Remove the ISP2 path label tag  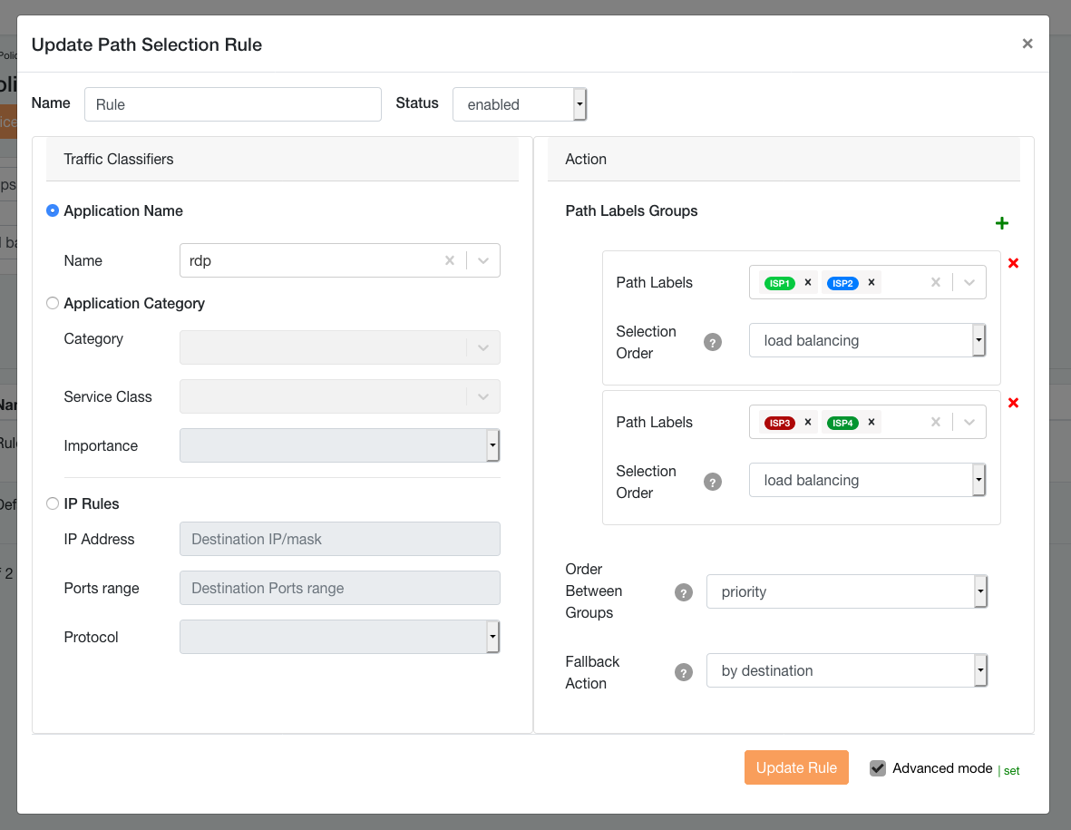(871, 282)
